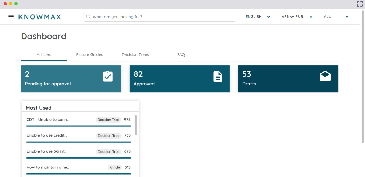Image resolution: width=365 pixels, height=177 pixels.
Task: Click the document icon on Approved card
Action: [x=218, y=76]
